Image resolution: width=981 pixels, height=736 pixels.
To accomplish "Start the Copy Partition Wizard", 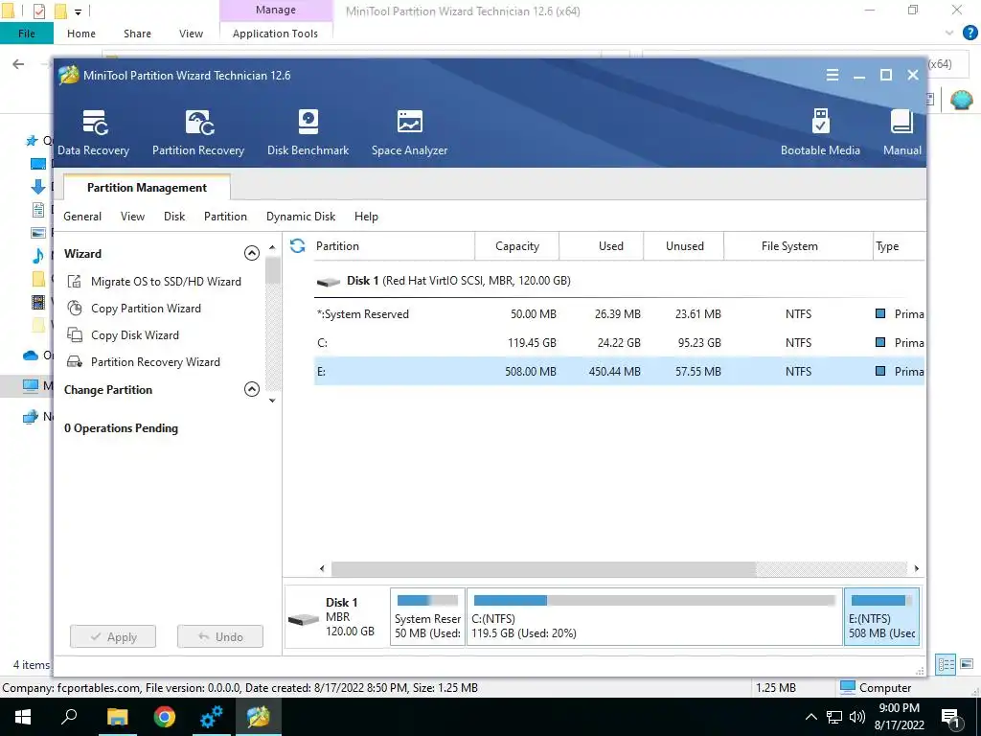I will (x=146, y=309).
